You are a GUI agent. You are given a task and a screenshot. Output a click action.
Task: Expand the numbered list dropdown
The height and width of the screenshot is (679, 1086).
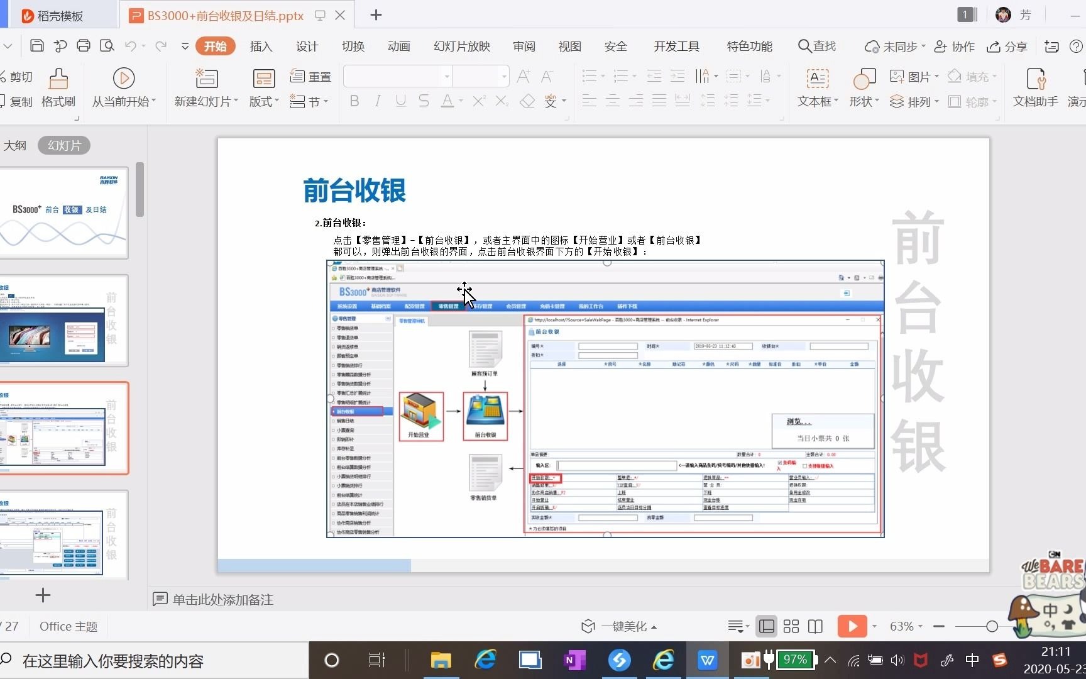[634, 77]
